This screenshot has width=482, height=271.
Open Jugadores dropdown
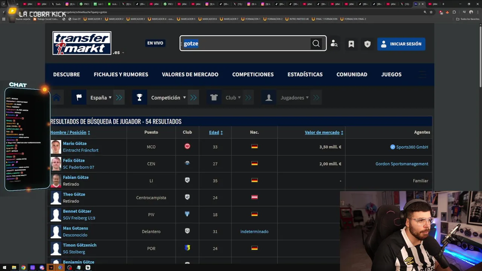pos(294,97)
